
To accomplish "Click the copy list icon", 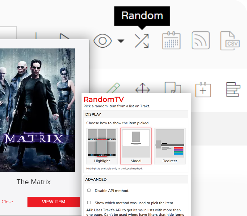I will point(173,87).
